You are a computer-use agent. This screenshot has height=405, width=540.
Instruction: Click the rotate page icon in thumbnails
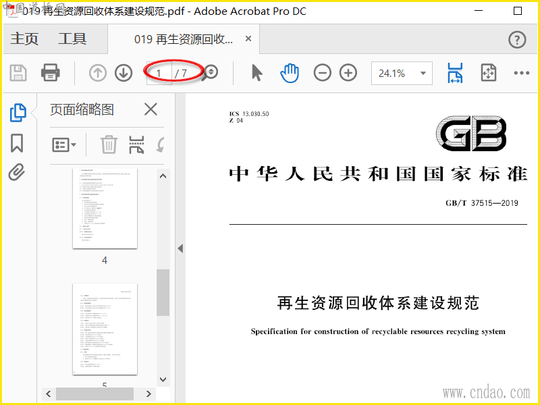[161, 144]
